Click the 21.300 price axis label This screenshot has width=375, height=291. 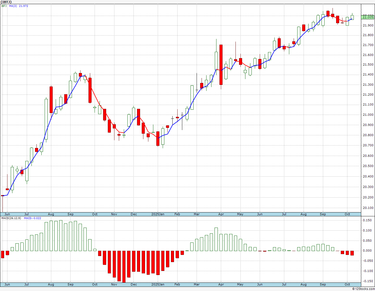tap(368, 85)
